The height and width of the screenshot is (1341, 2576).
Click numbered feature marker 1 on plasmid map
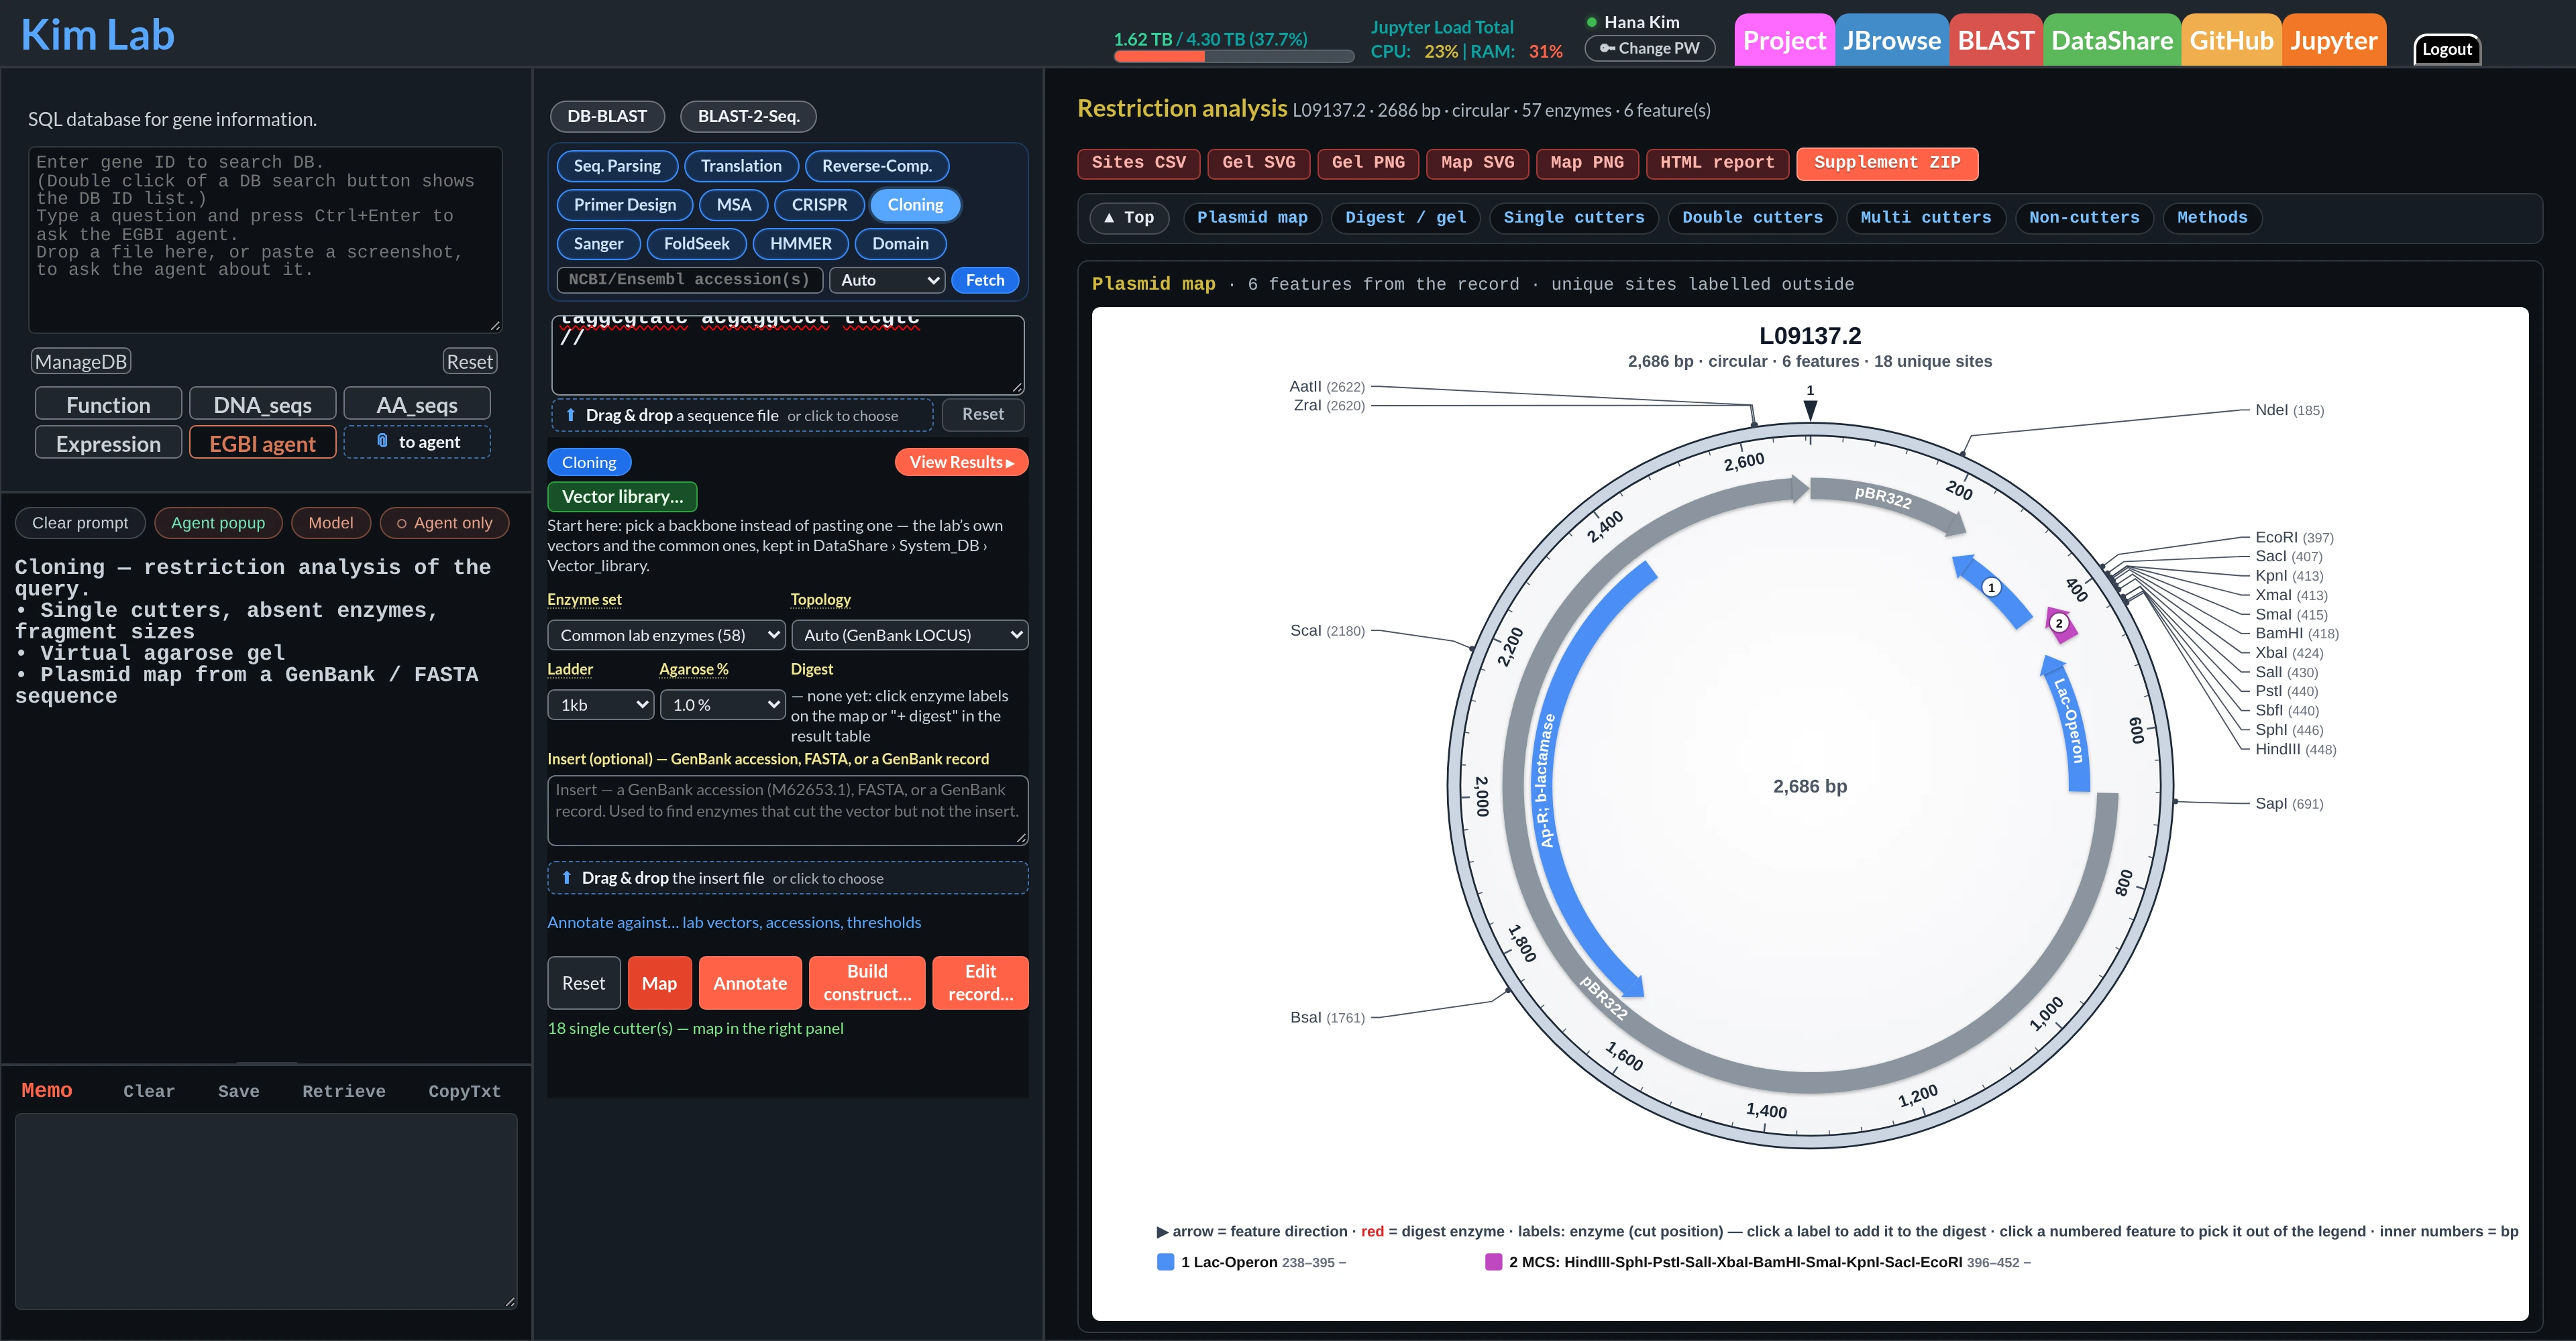pyautogui.click(x=1991, y=587)
